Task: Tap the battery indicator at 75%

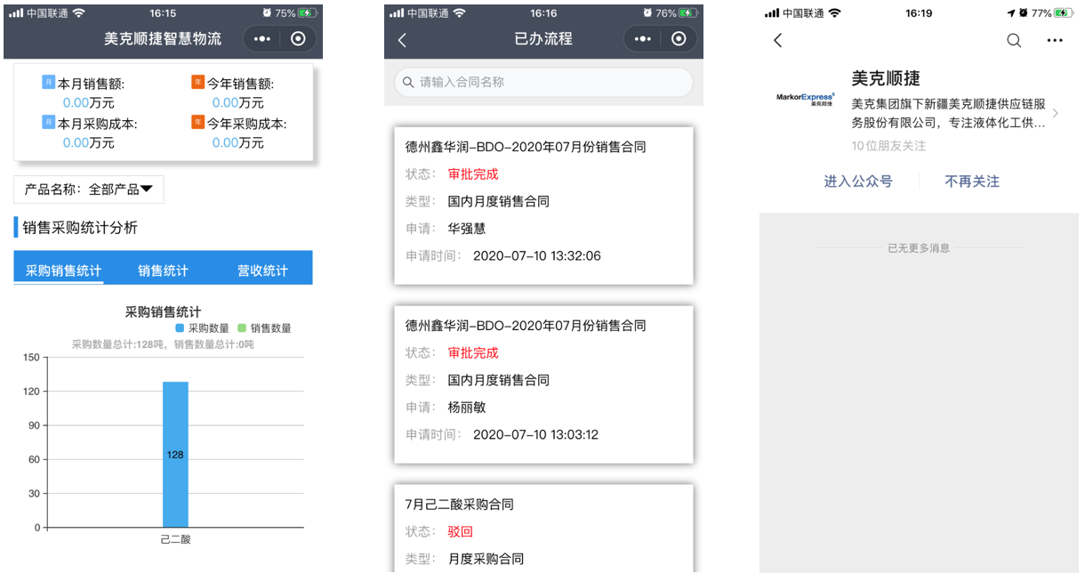Action: pyautogui.click(x=307, y=13)
